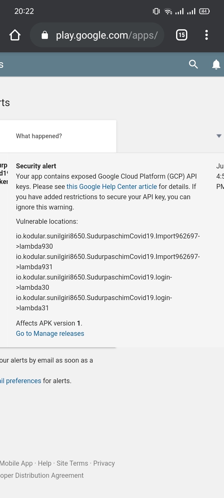
Task: Open the Distribution Agreement footer link
Action: (x=42, y=476)
